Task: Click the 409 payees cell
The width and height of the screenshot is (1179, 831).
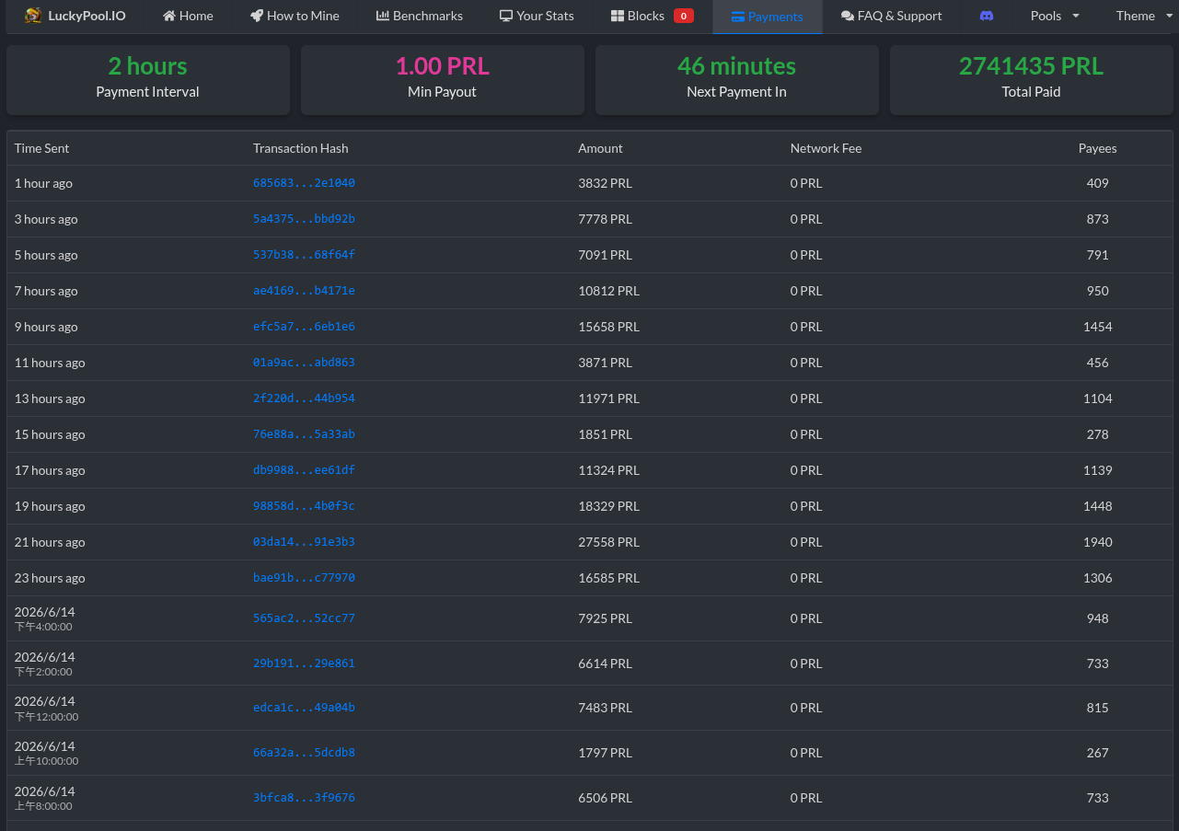Action: click(x=1097, y=183)
